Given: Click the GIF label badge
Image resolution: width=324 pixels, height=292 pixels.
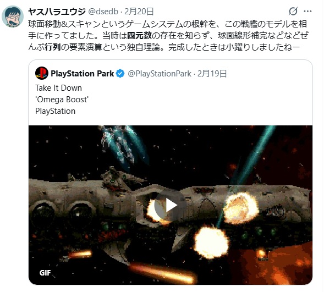Looking at the screenshot, I should (x=45, y=273).
